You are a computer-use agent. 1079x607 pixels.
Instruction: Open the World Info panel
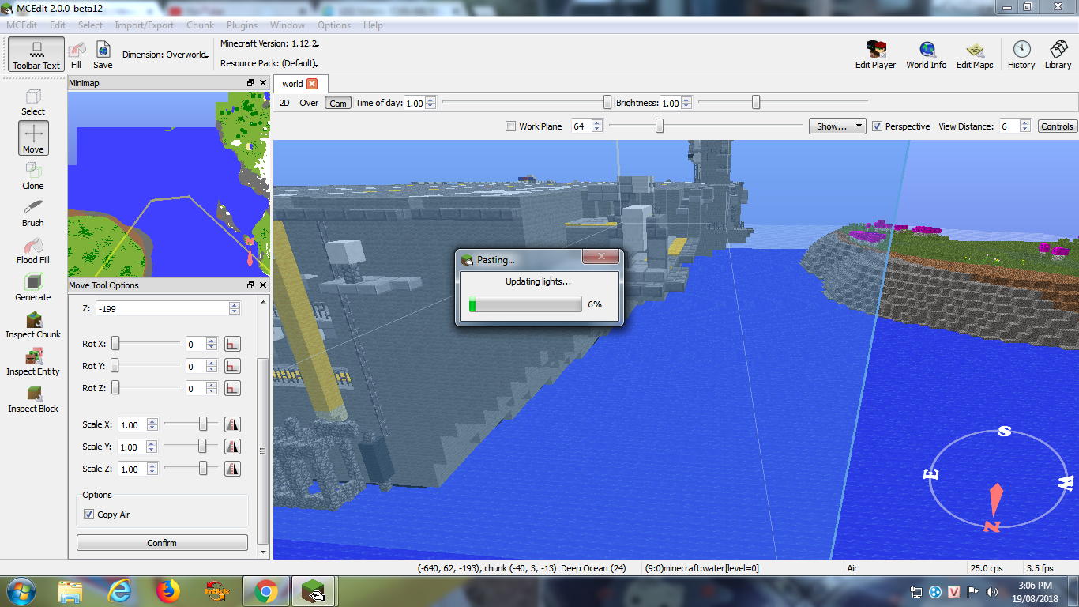click(926, 55)
